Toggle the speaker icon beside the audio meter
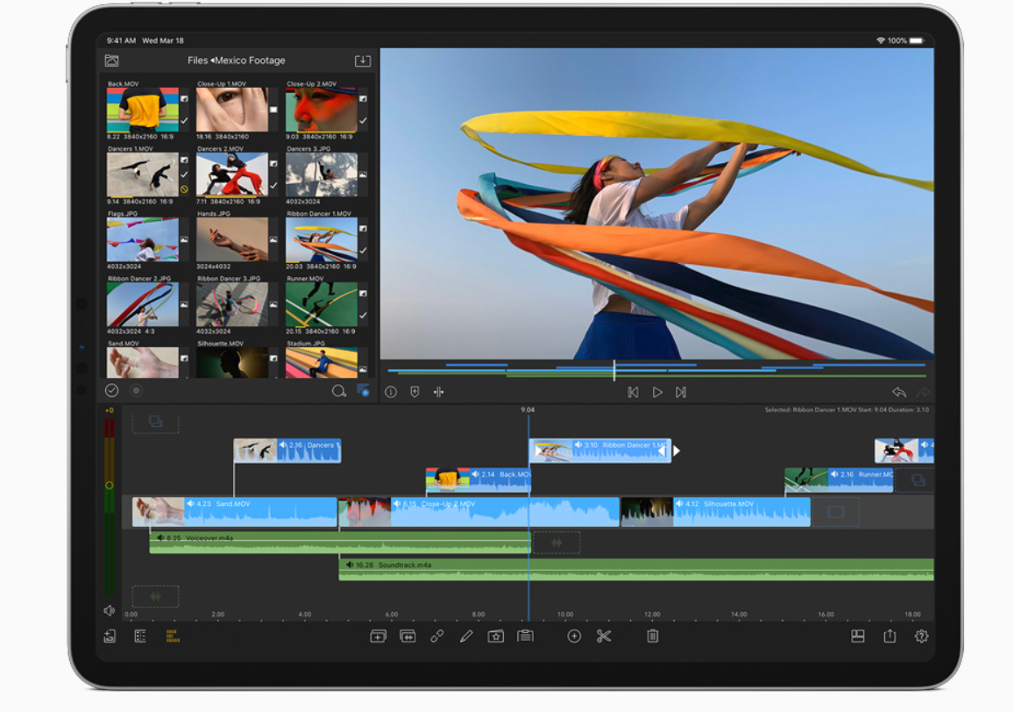Screen dimensions: 1014x712 click(x=110, y=610)
